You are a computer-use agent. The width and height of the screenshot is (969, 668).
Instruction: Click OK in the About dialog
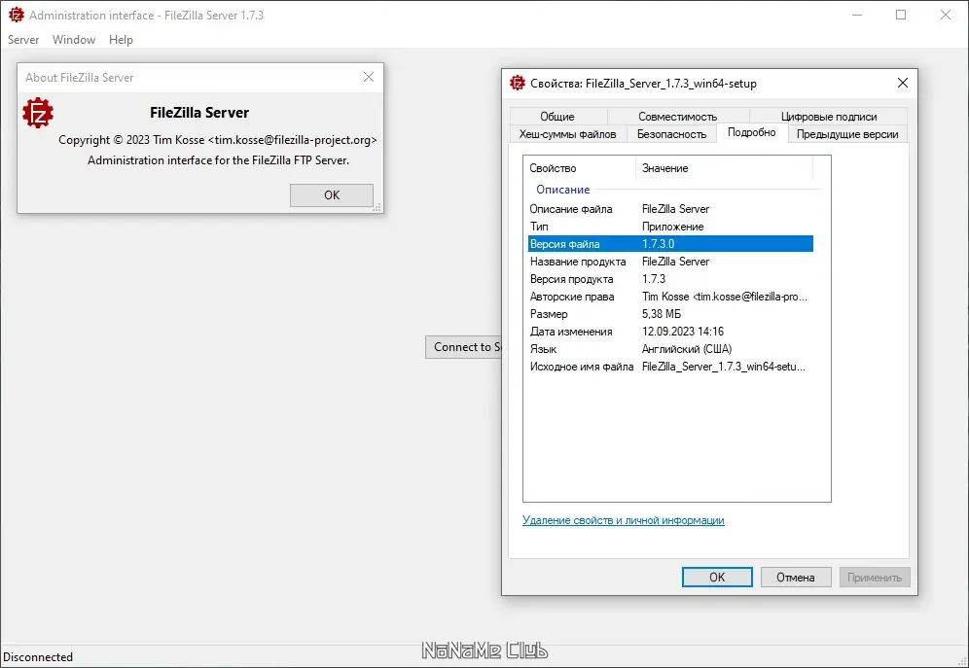click(x=332, y=195)
